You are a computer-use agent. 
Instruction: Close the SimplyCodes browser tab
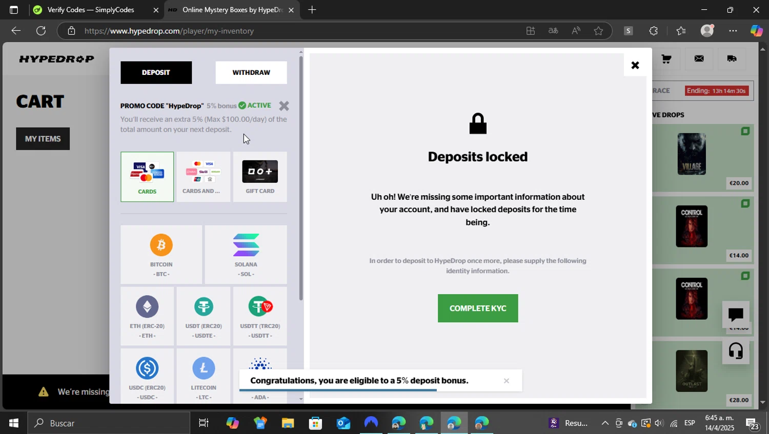tap(156, 10)
